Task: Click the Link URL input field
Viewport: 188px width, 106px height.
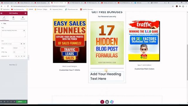Action: point(11,44)
